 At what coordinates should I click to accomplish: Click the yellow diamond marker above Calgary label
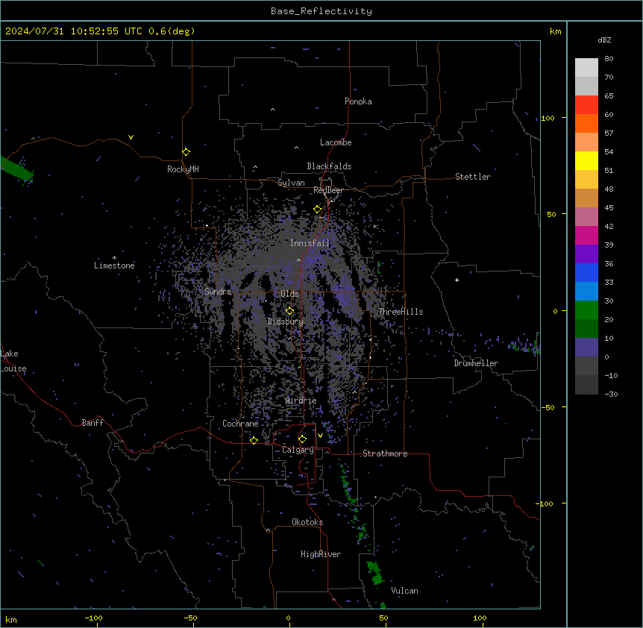point(302,439)
